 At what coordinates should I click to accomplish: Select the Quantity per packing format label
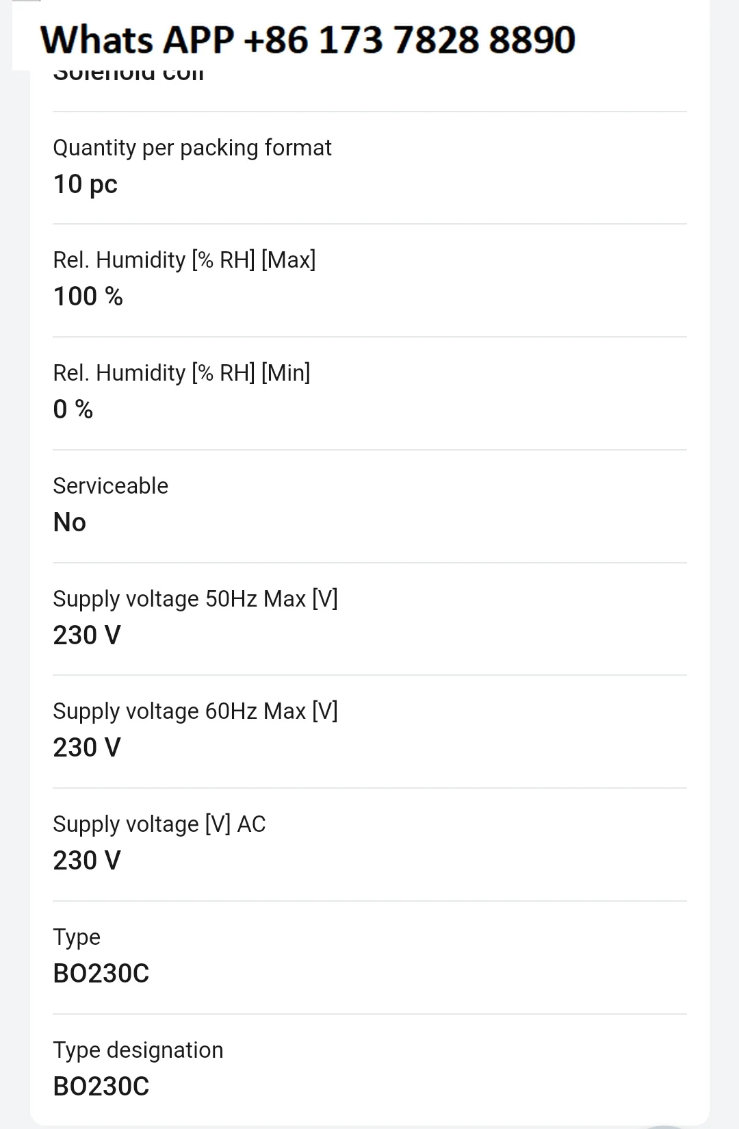coord(192,148)
